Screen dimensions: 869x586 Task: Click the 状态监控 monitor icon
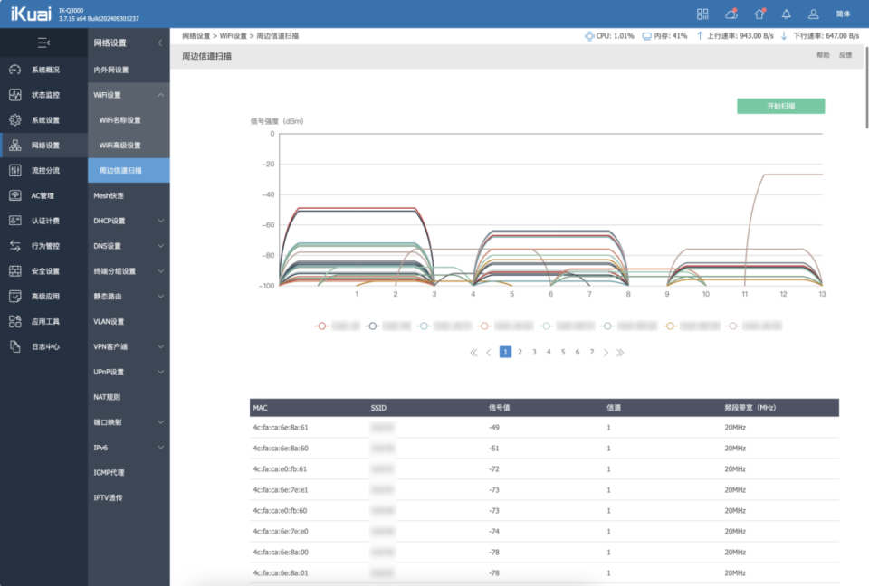[x=15, y=95]
